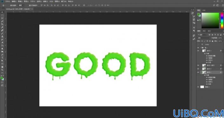224x118 pixels.
Task: Hide the 组 1 group
Action: click(198, 48)
